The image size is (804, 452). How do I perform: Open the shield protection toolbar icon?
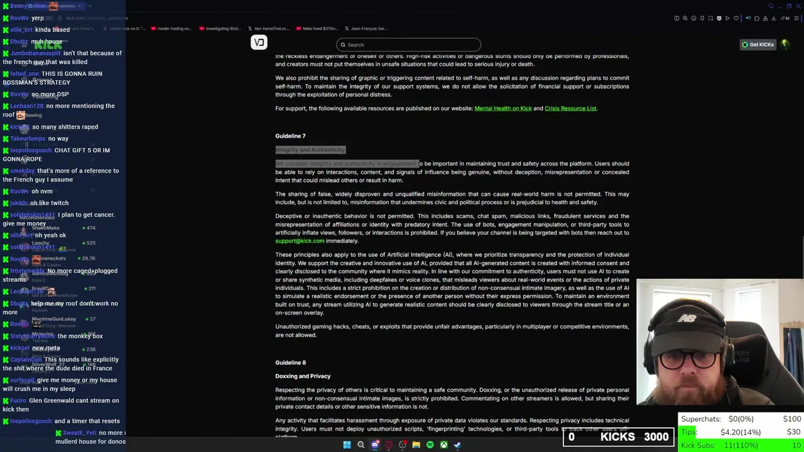[x=719, y=18]
